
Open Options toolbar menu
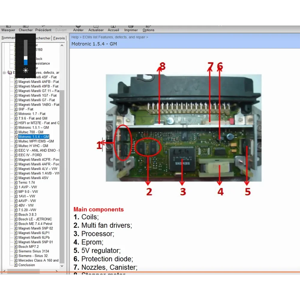(x=148, y=29)
